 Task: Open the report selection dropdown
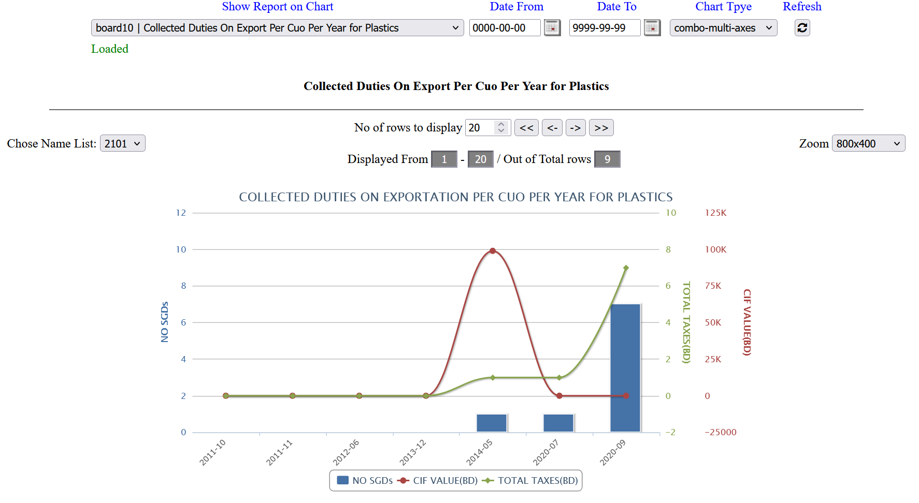click(x=277, y=28)
